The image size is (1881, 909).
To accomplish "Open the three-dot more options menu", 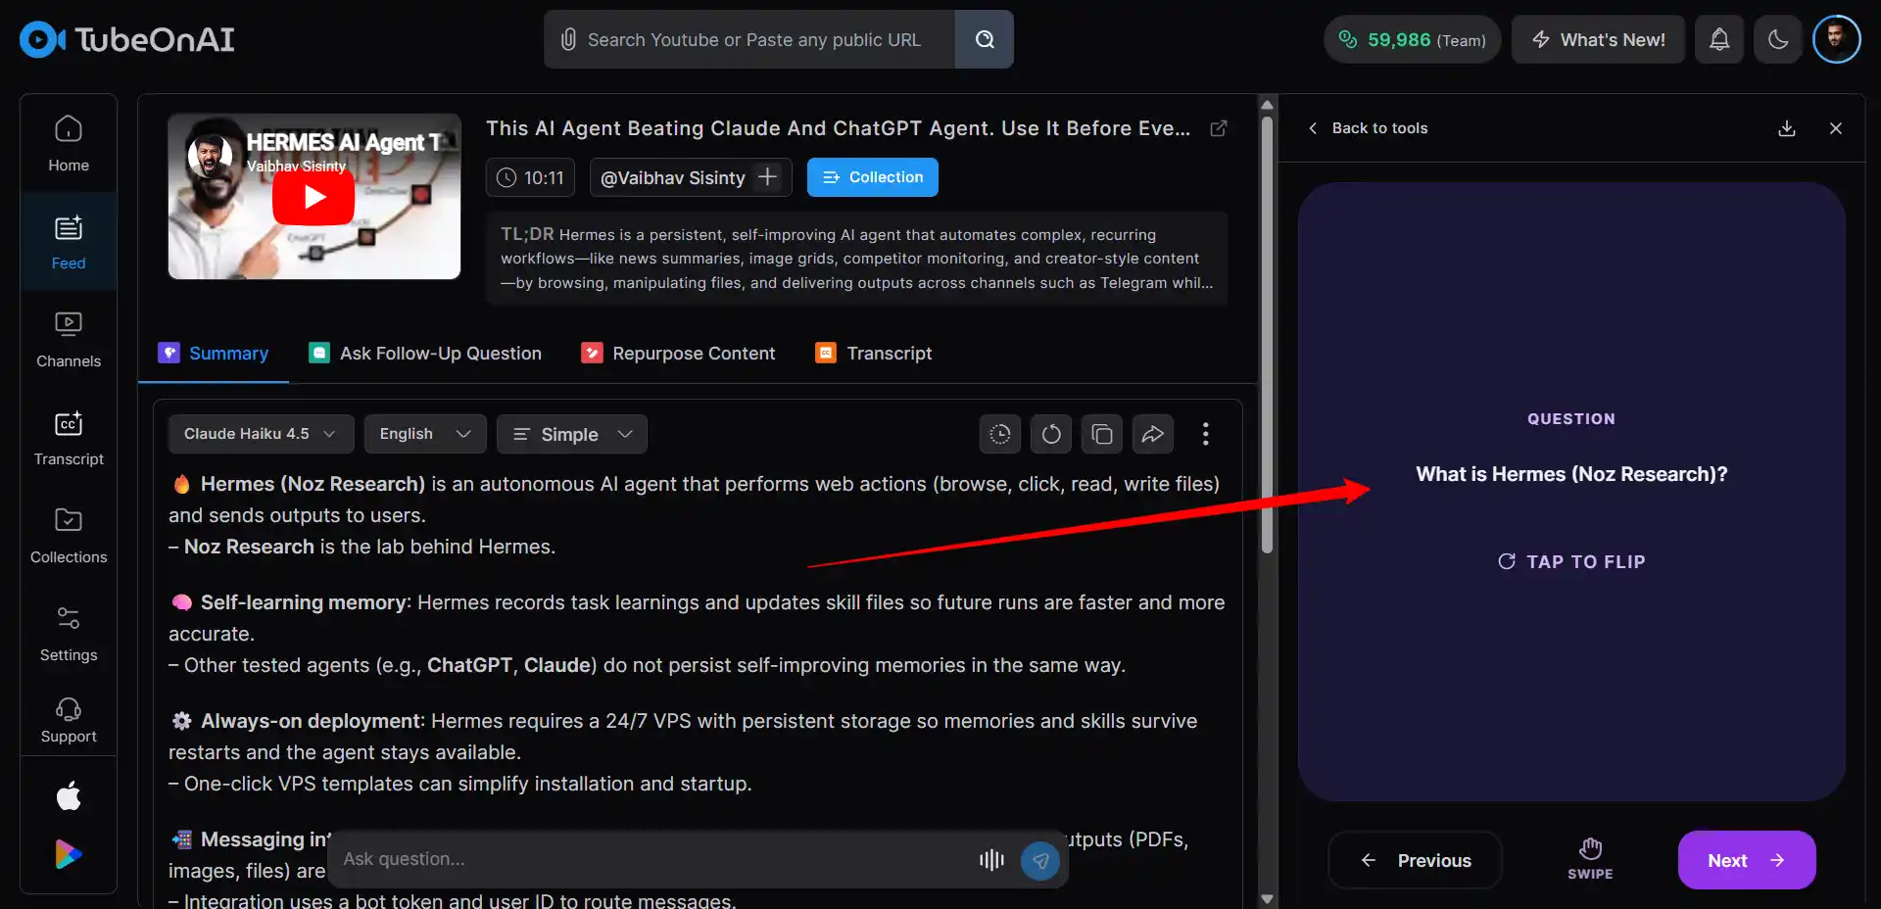I will 1206,434.
